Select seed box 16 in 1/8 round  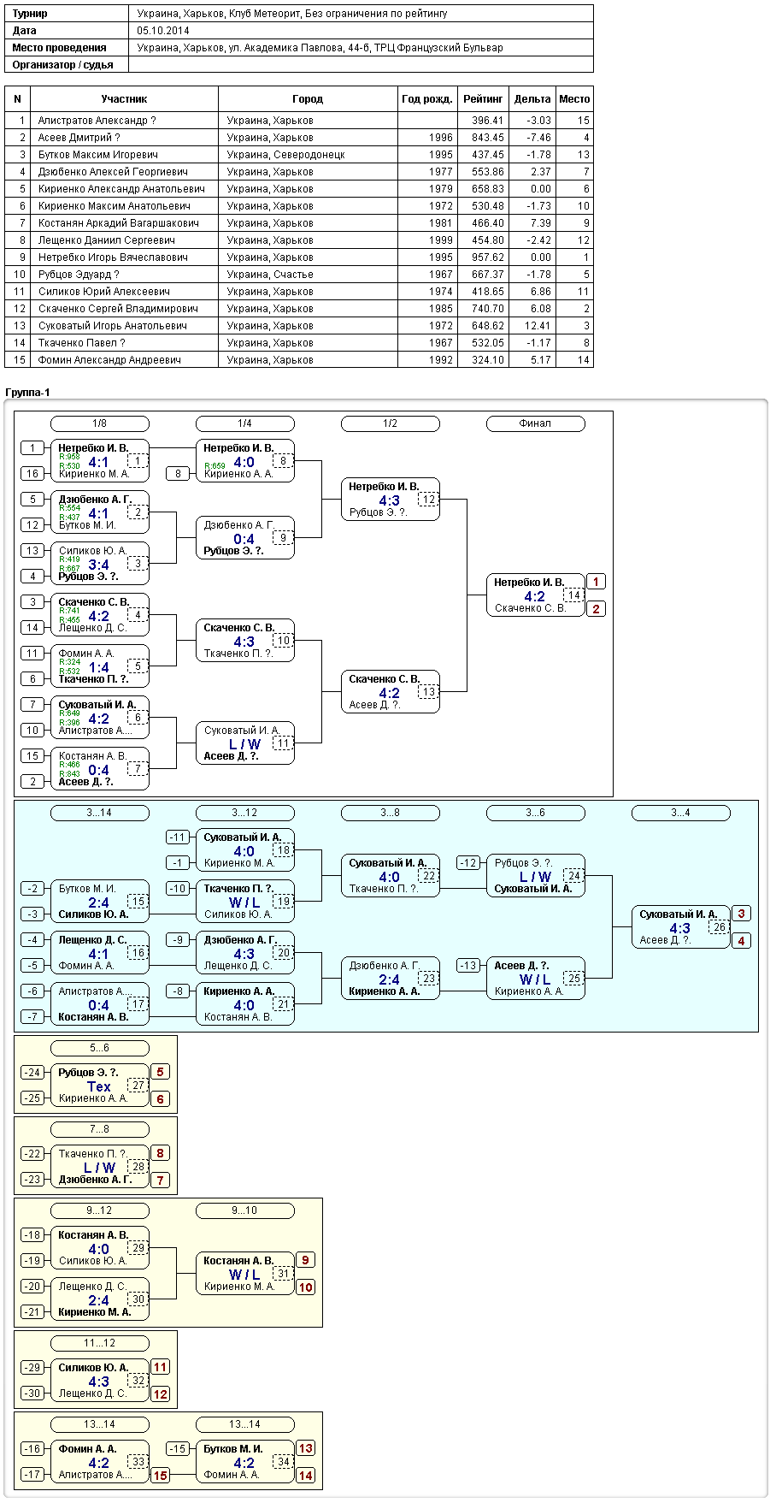(x=32, y=474)
